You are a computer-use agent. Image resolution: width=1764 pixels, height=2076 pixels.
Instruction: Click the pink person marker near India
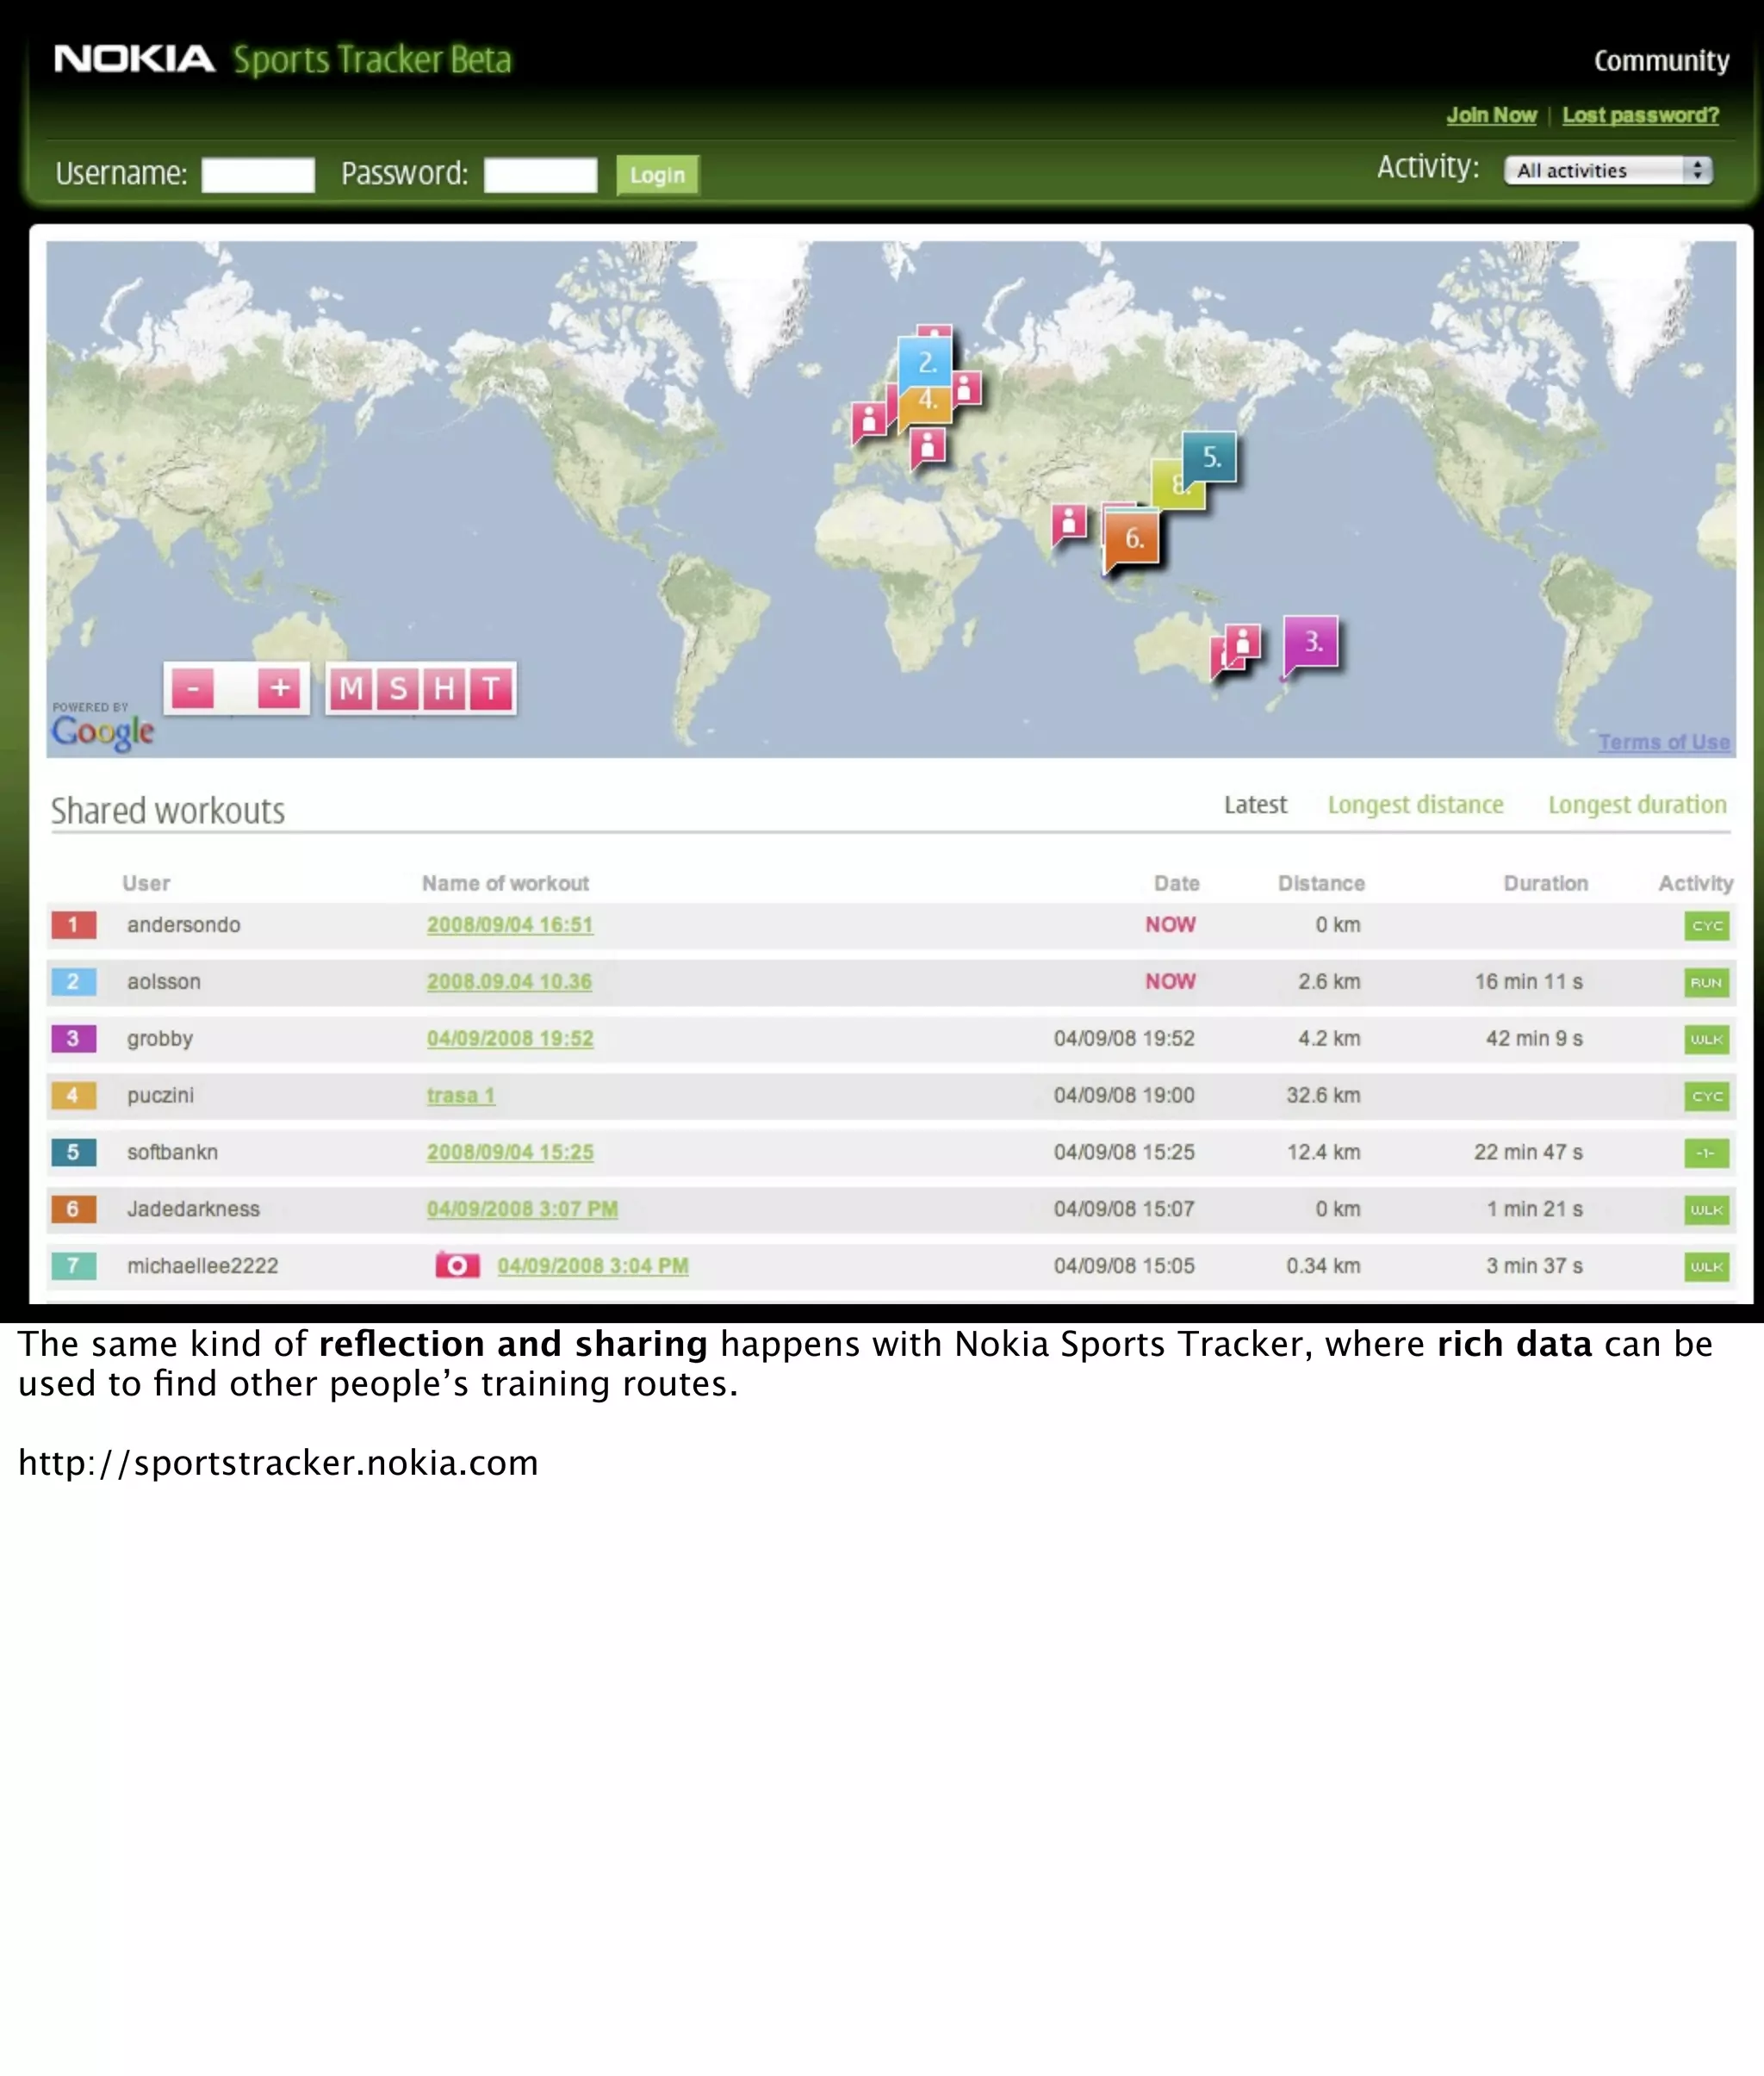(1069, 523)
